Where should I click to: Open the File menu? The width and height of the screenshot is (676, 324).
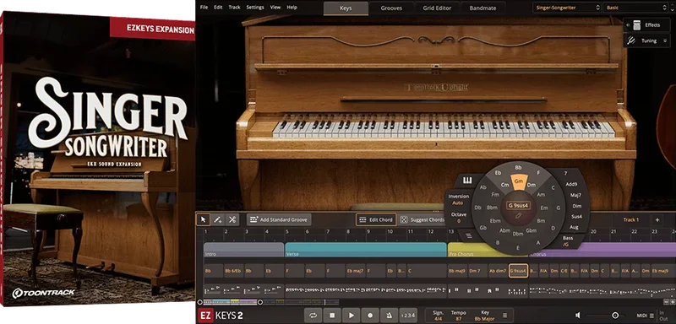click(204, 8)
